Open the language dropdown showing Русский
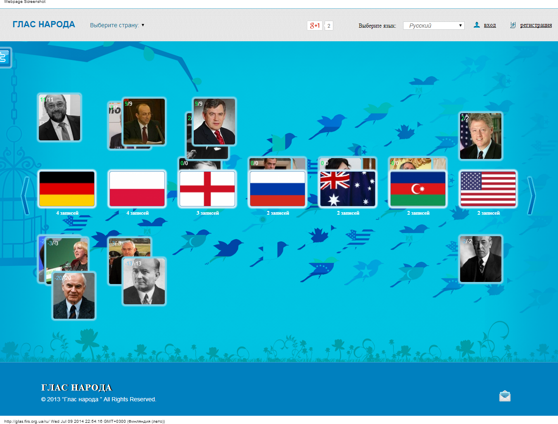558x424 pixels. [434, 26]
